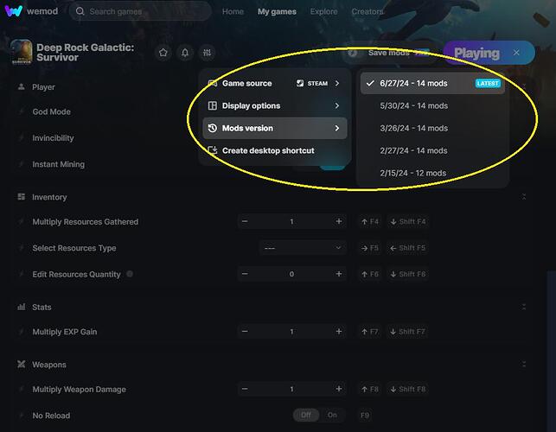
Task: Click the mod settings sliders icon
Action: tap(205, 53)
